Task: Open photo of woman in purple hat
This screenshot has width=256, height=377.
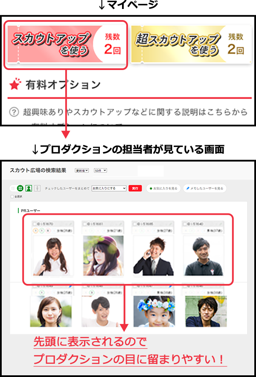Action: [x=103, y=256]
